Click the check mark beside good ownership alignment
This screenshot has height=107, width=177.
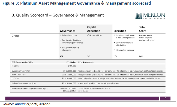pos(61,47)
